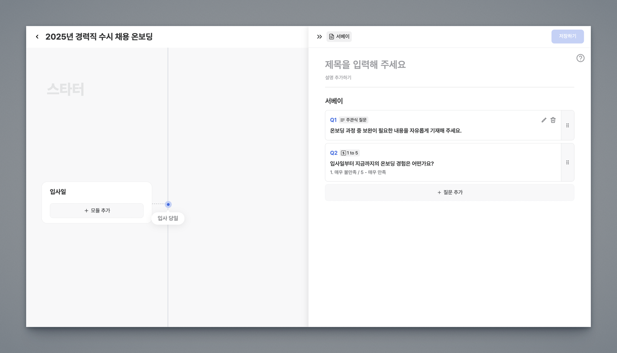Click the back arrow beside onboarding title

[x=37, y=37]
